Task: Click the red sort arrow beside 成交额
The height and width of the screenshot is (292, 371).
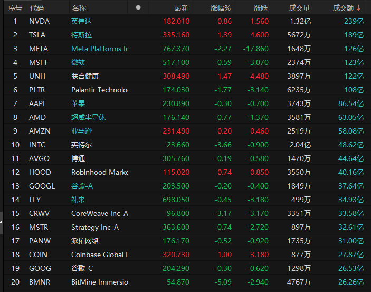Action: point(358,8)
